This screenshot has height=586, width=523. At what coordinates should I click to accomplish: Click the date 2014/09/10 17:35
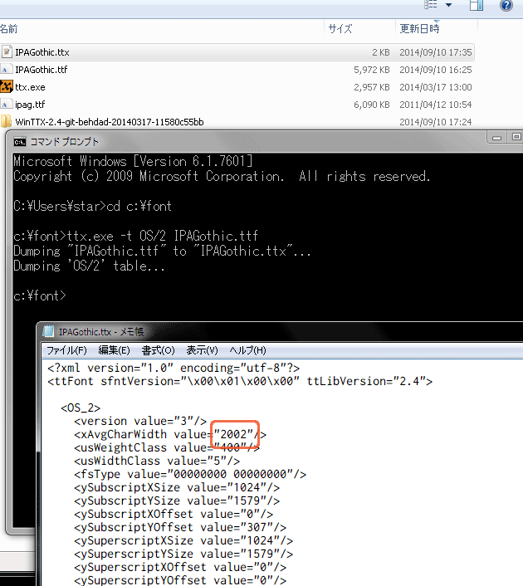436,52
